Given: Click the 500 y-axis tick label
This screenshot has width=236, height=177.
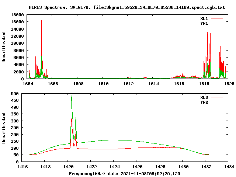Looking at the screenshot, I should coord(15,94).
